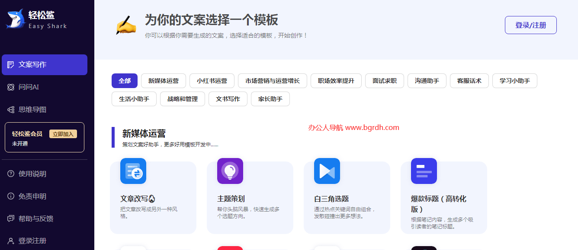Click the 使用说明 question-mark icon

11,174
